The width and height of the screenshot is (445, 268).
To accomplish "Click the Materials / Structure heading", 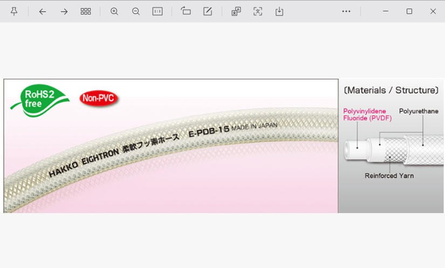I will 391,90.
